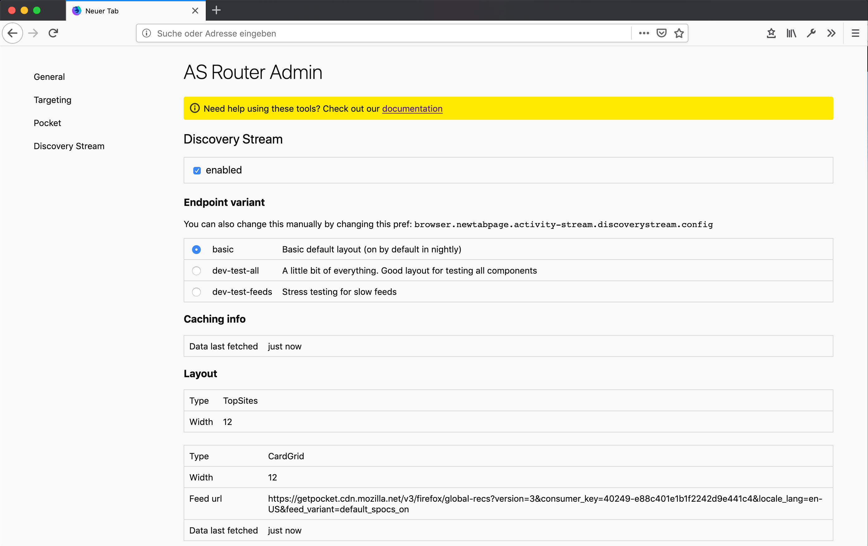Open the Targeting section in sidebar

[x=53, y=100]
